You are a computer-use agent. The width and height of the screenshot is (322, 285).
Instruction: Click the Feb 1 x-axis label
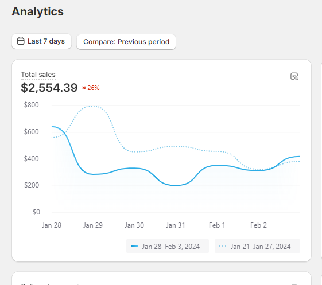click(217, 225)
